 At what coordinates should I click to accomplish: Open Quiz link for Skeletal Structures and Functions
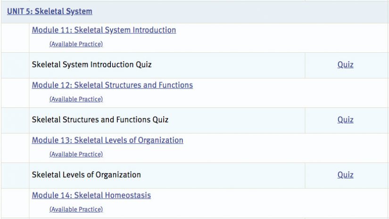(345, 120)
